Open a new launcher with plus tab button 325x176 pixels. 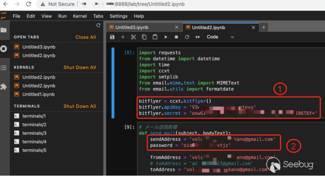(x=264, y=27)
